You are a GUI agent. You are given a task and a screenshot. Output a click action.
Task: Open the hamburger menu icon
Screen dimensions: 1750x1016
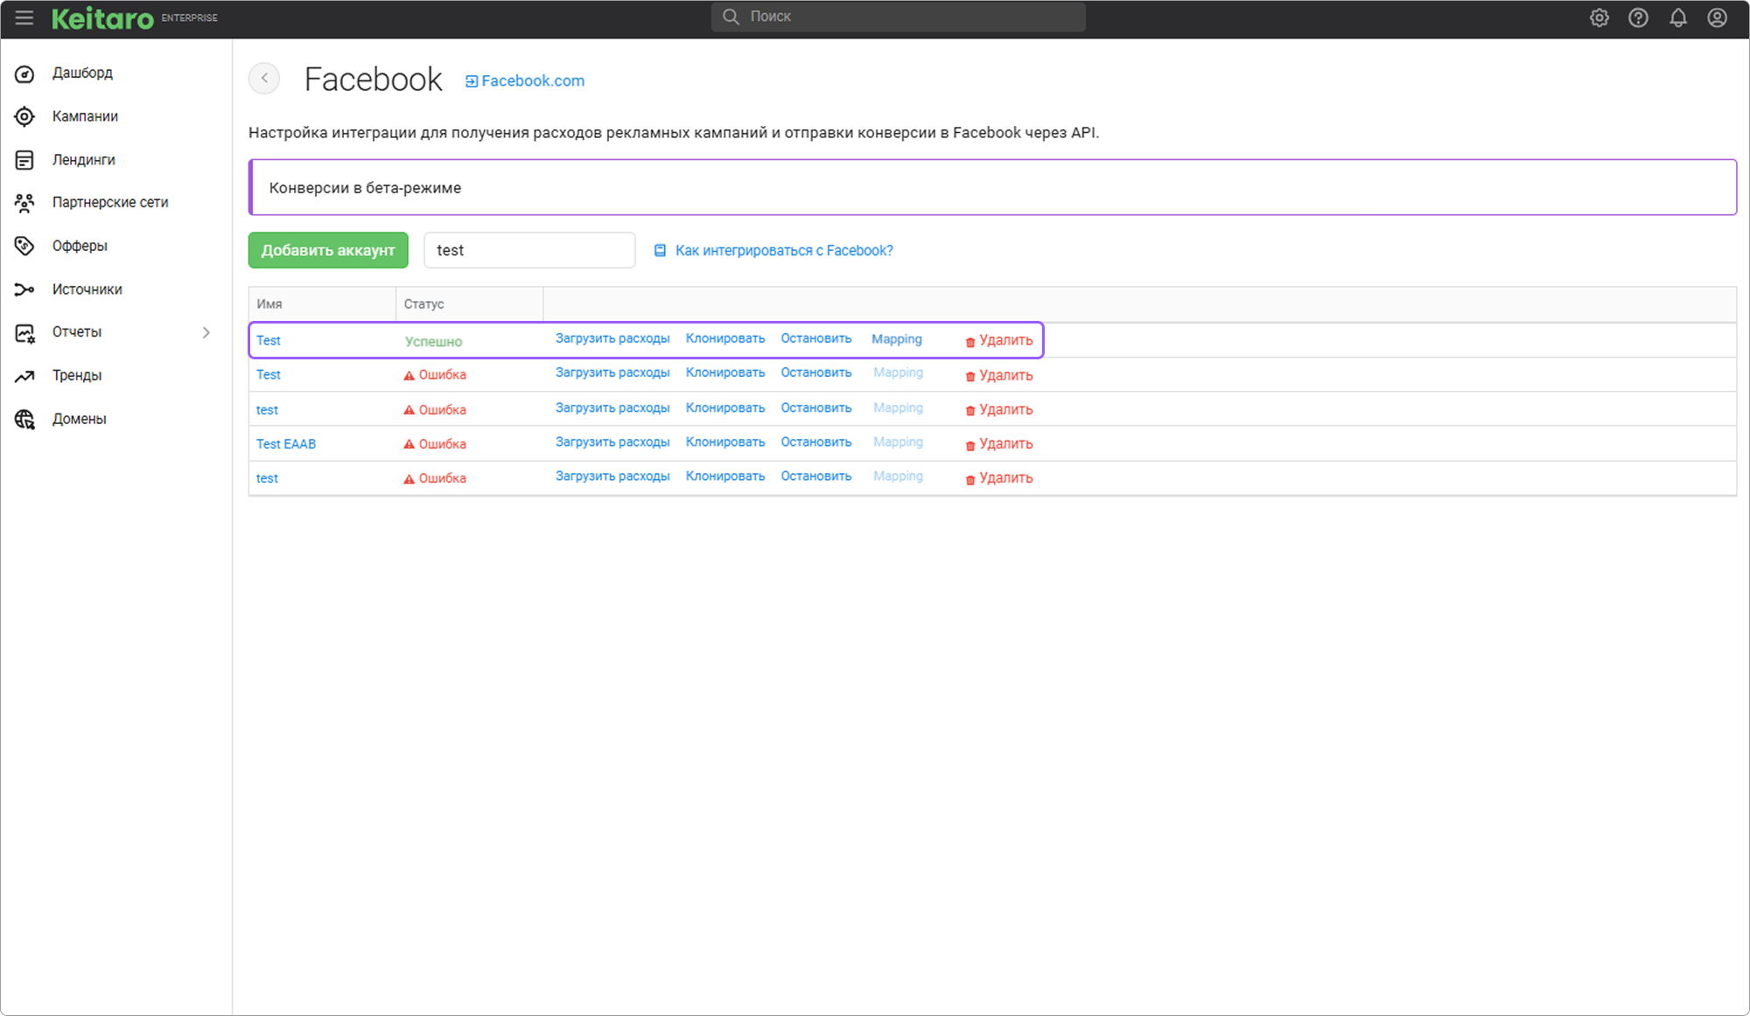point(24,17)
